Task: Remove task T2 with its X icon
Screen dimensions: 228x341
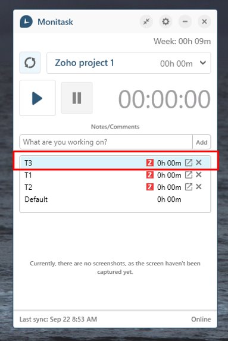Action: tap(199, 187)
